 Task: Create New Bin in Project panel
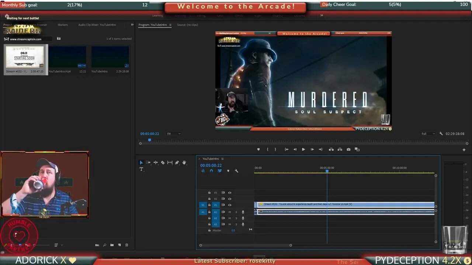[112, 245]
